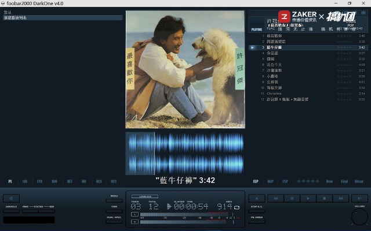The width and height of the screenshot is (371, 231).
Task: Select the Christina track
Action: coord(308,94)
